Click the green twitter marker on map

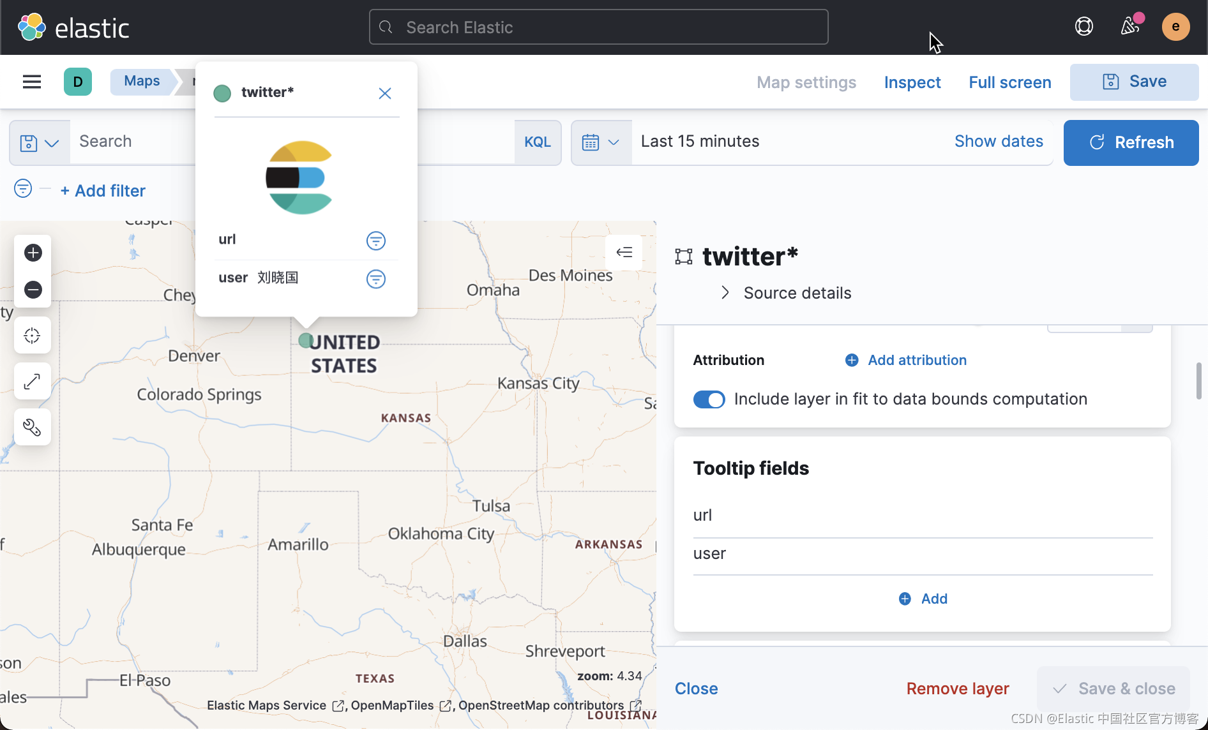click(306, 340)
